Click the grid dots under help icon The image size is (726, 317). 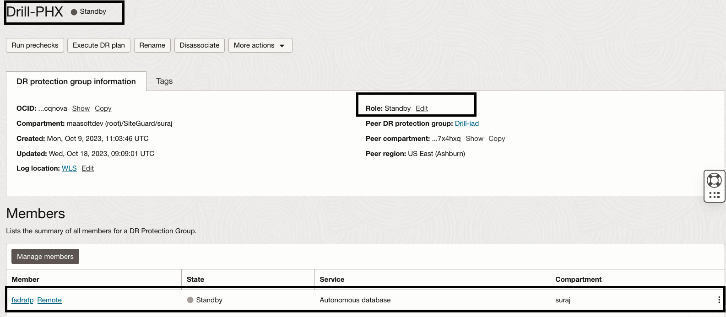pos(714,195)
